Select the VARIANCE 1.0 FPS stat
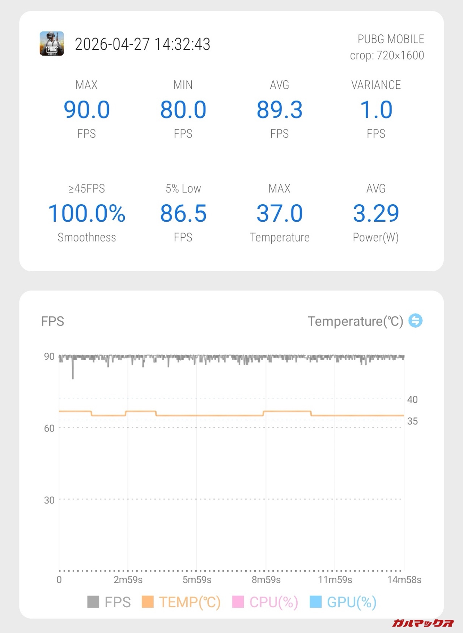 pyautogui.click(x=376, y=110)
